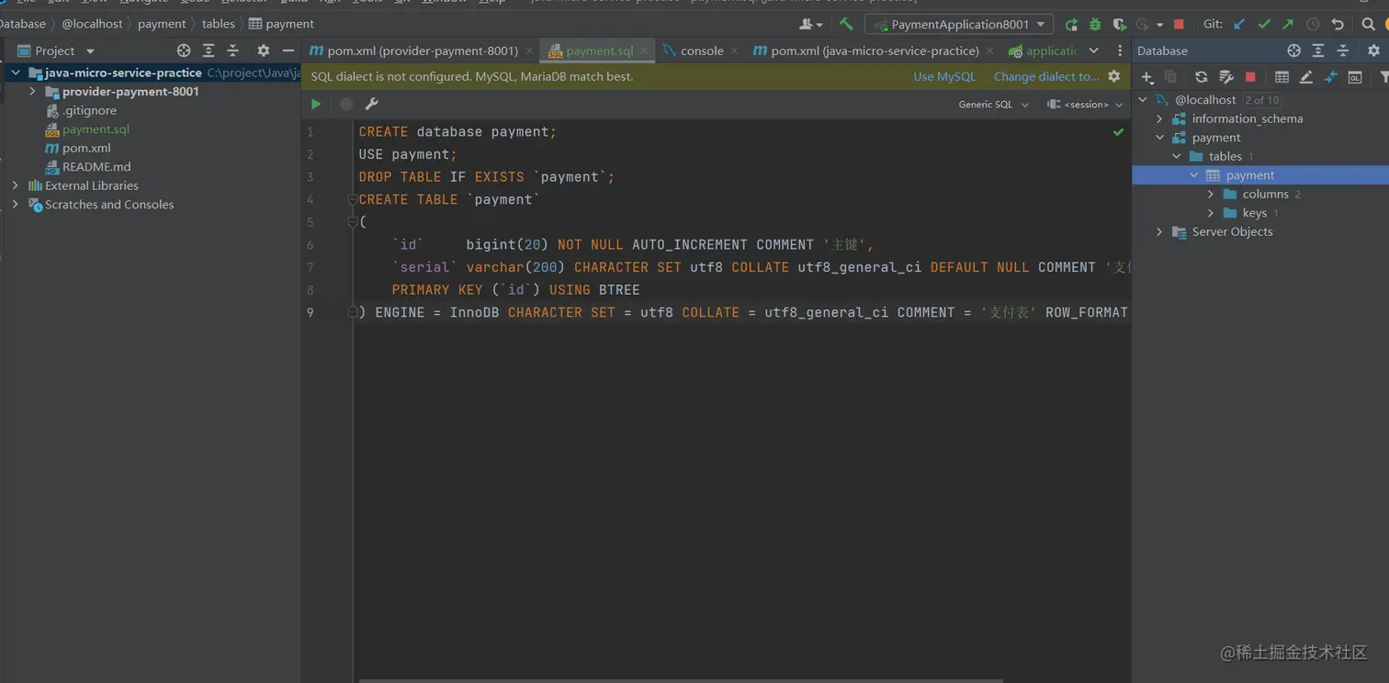Click the localhost breadcrumb in navigation bar

(92, 24)
